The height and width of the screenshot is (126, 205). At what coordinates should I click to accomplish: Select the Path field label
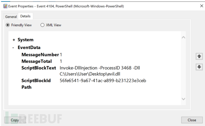coord(26,87)
